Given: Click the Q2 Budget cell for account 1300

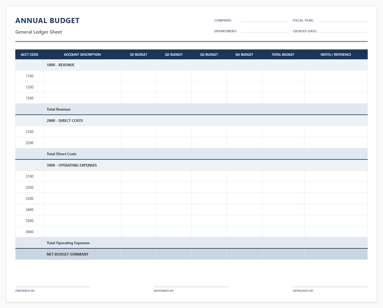Looking at the screenshot, I should [x=174, y=98].
